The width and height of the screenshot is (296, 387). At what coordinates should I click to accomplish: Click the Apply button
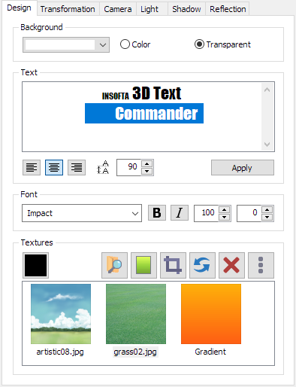click(243, 168)
